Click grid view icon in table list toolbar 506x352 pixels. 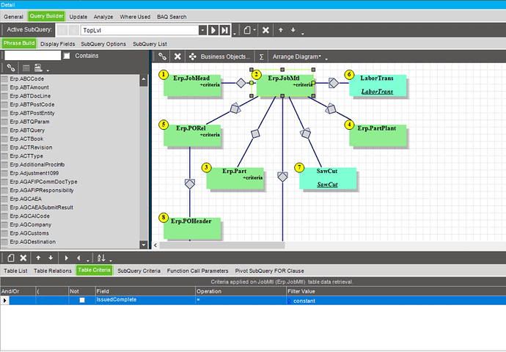click(26, 67)
